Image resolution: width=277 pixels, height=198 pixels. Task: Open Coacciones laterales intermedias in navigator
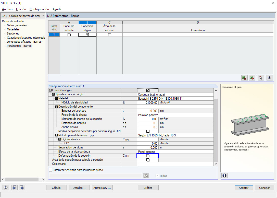[x=26, y=38]
